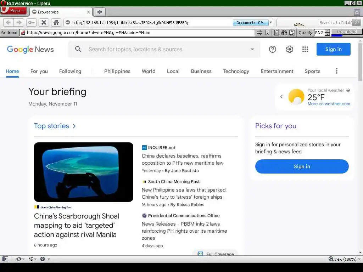This screenshot has height=272, width=363.
Task: Decrease quality with down stepper arrow
Action: click(327, 34)
